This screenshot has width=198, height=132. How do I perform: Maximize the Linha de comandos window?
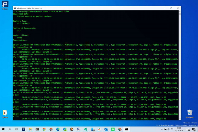tap(171, 8)
